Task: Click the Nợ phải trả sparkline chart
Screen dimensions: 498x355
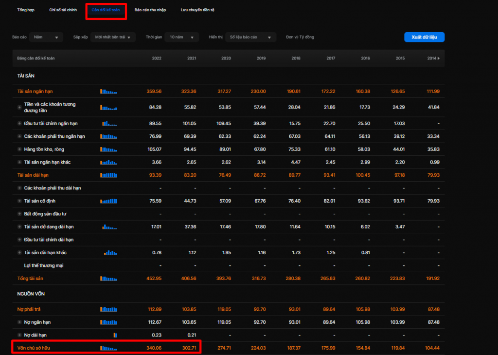Action: [108, 309]
